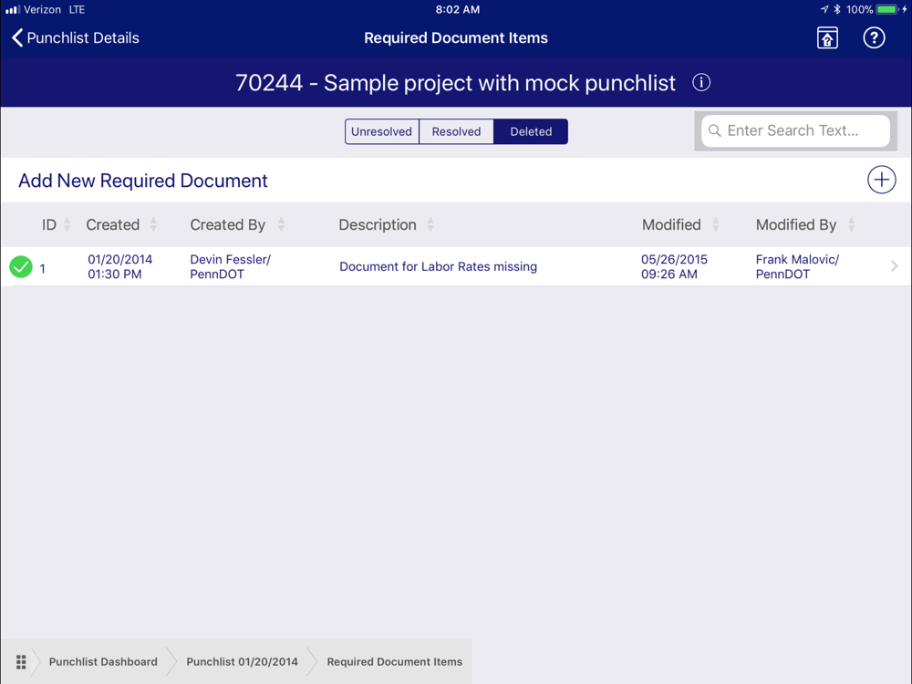Tap the Bluetooth status icon
912x684 pixels.
coord(837,9)
